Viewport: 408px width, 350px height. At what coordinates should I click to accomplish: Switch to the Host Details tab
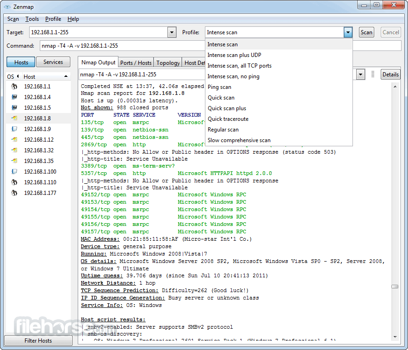[194, 63]
